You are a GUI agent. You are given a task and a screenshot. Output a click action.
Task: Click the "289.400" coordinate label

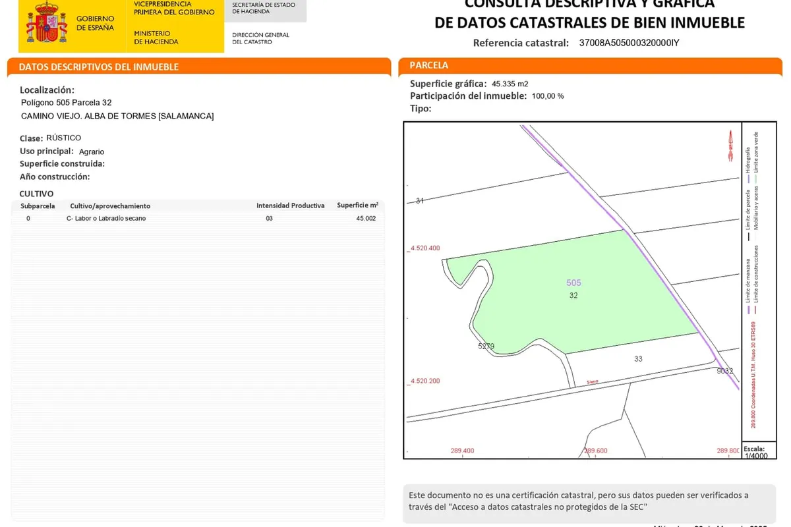(462, 451)
